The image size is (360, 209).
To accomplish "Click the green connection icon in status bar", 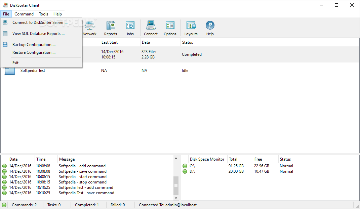I will click(4, 205).
